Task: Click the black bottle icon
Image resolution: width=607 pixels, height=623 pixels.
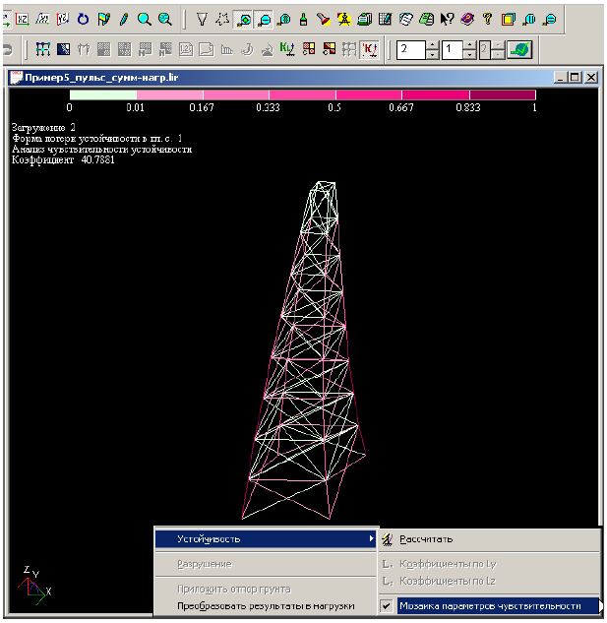Action: click(x=303, y=19)
